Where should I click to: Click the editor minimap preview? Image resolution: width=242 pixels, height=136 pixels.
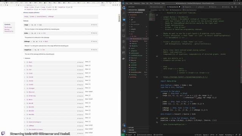click(152, 16)
